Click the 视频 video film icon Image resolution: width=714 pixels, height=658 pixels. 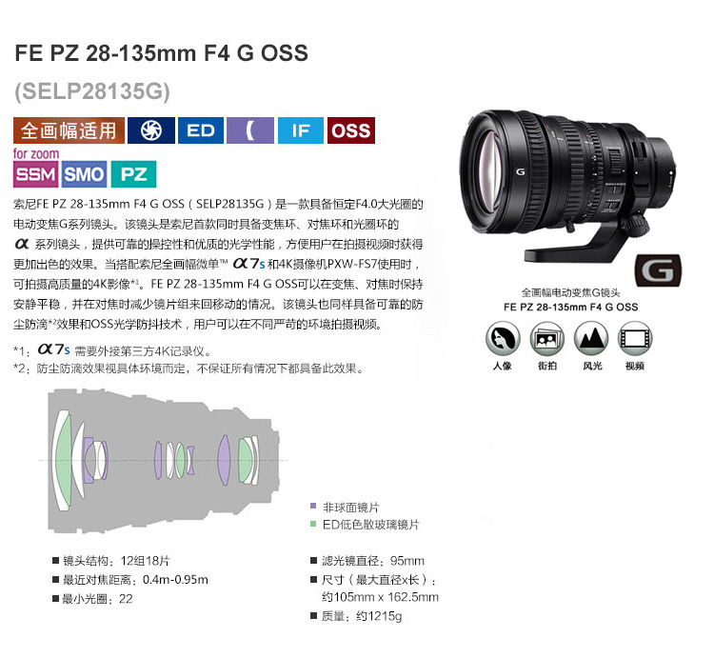[635, 339]
